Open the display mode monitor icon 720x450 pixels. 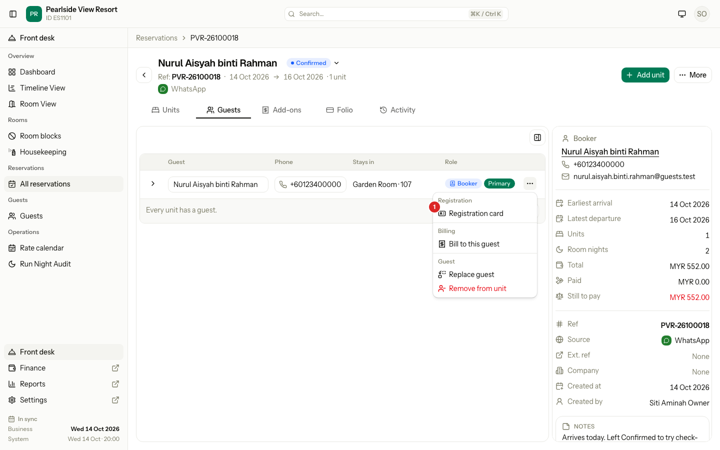click(x=682, y=14)
